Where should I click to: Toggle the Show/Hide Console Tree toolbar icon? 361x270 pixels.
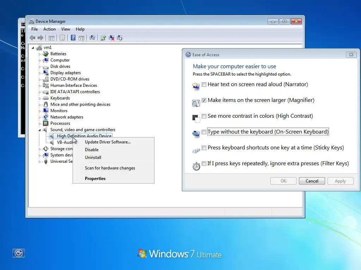[x=51, y=38]
